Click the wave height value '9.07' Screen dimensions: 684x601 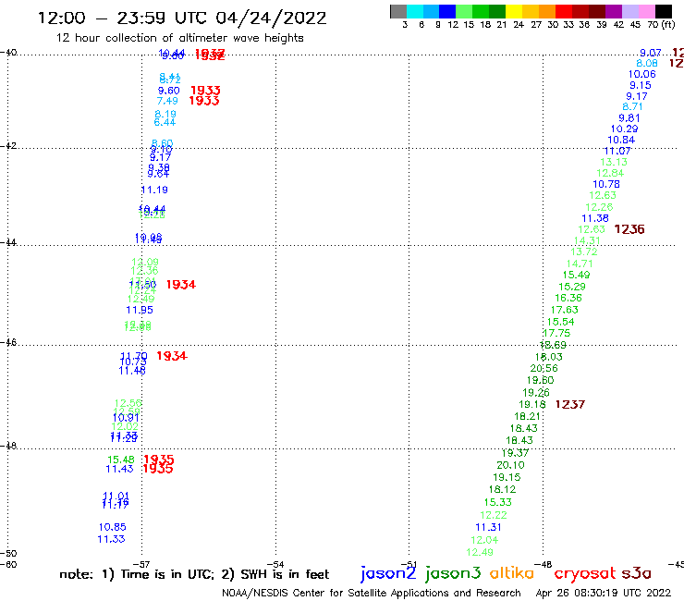(651, 53)
